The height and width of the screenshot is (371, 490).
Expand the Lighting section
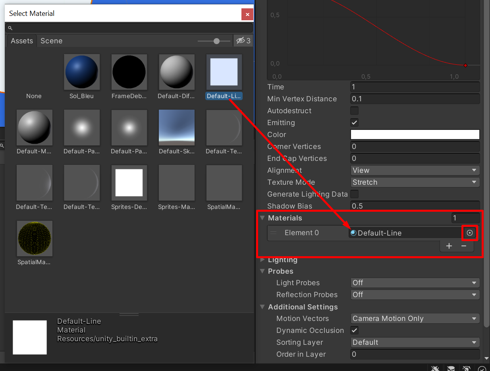(262, 260)
